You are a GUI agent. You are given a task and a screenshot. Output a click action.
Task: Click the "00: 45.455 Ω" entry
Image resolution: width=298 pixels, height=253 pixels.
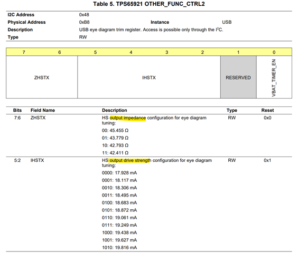(x=115, y=131)
